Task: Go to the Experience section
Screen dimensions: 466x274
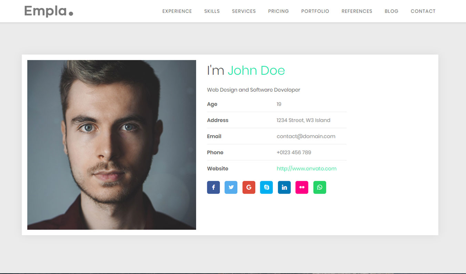Action: click(x=177, y=11)
